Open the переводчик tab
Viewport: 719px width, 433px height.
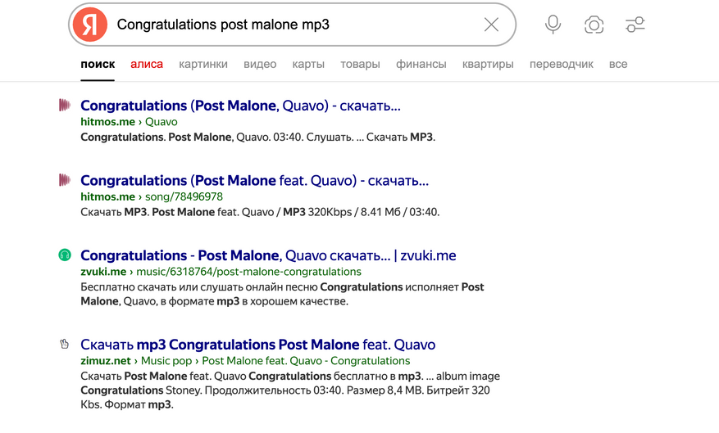click(x=561, y=64)
